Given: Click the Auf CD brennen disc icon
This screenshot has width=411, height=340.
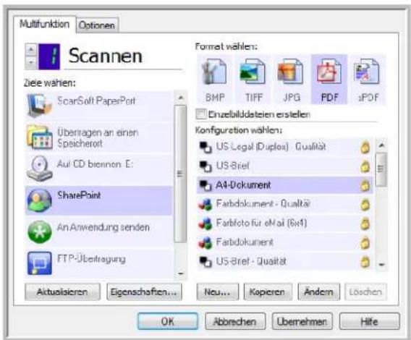Looking at the screenshot, I should 39,169.
